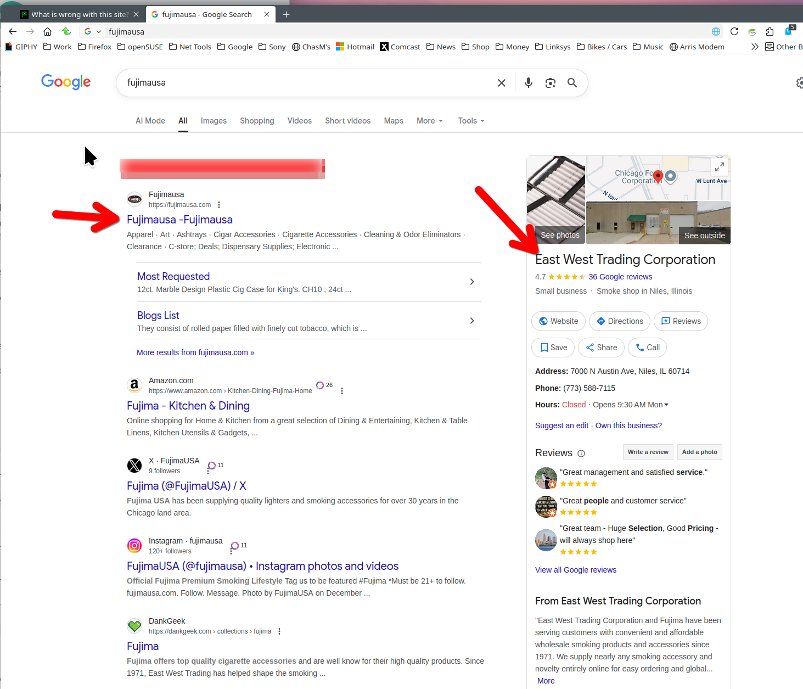Click the Reviews info circle icon

pyautogui.click(x=581, y=453)
